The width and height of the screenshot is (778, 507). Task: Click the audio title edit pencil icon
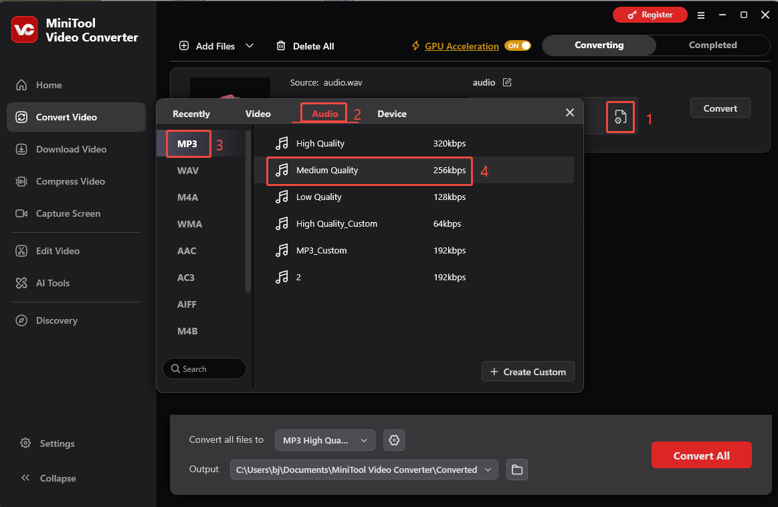tap(506, 82)
